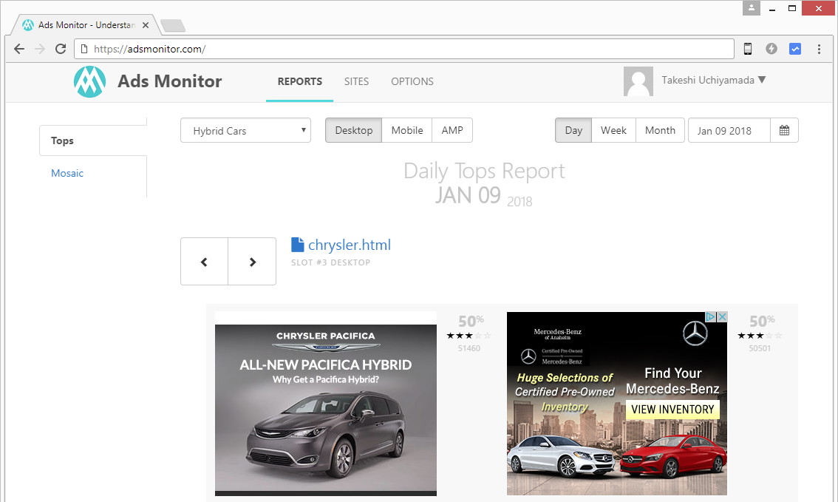Click the Ads Monitor logo icon
This screenshot has width=838, height=502.
coord(89,81)
